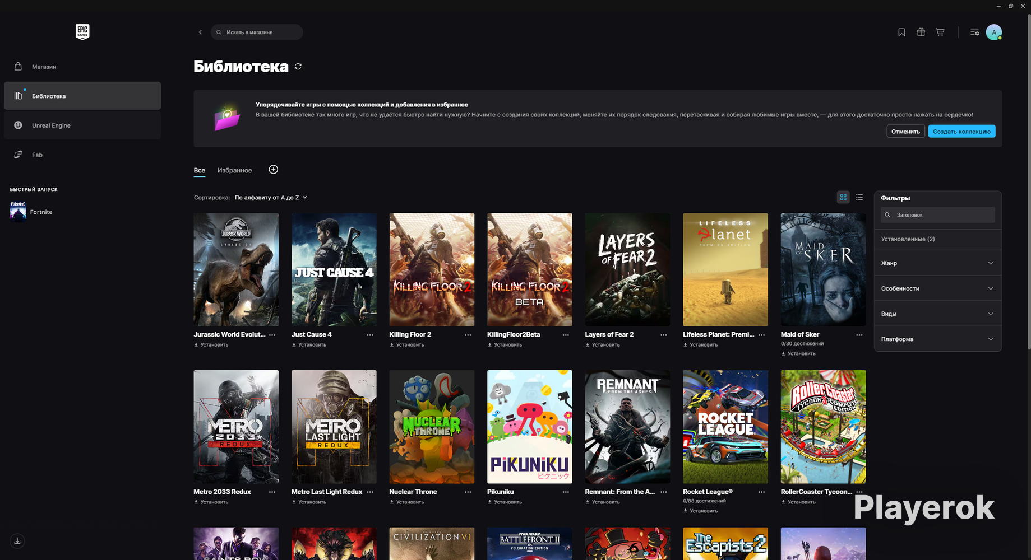1031x560 pixels.
Task: Open Магазин in the sidebar
Action: pyautogui.click(x=82, y=67)
